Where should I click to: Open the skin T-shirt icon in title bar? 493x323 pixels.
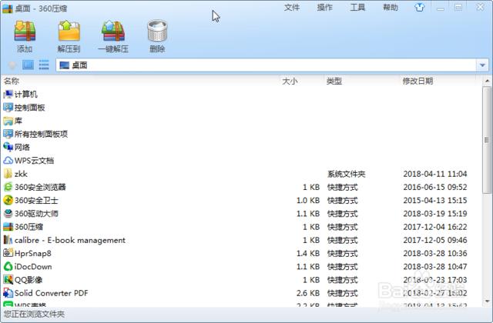pos(419,7)
